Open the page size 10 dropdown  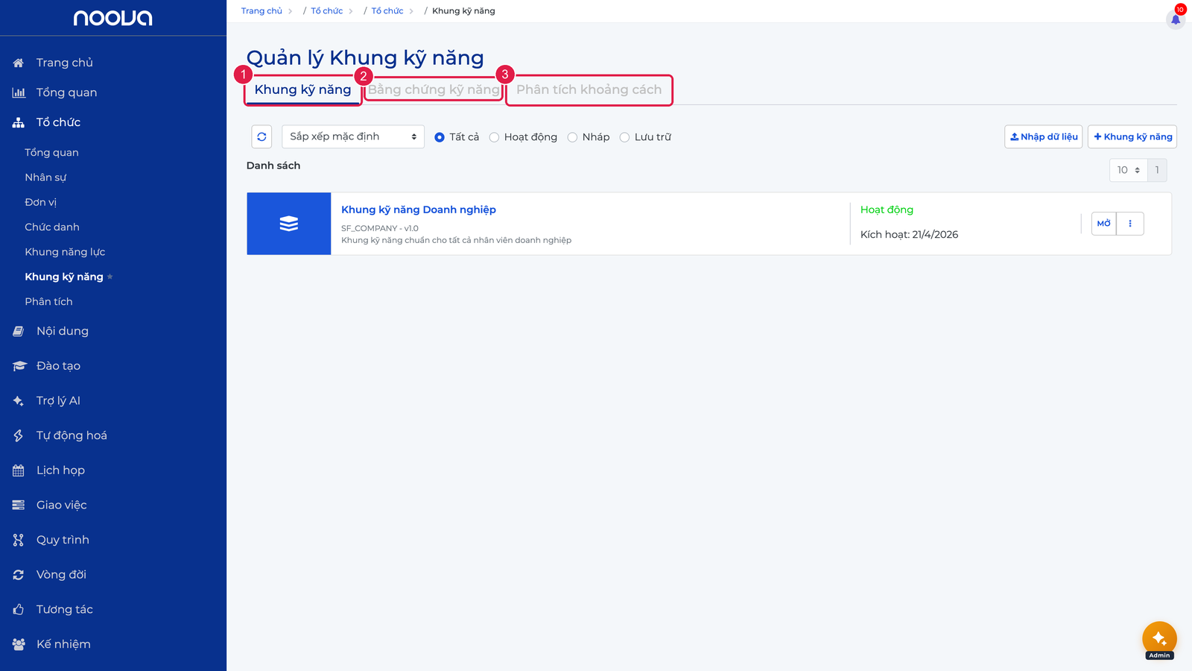point(1128,170)
